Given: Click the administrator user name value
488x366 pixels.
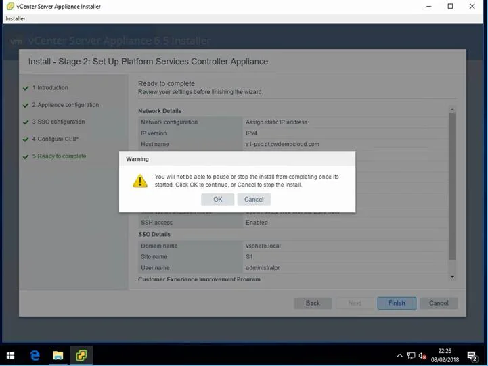Looking at the screenshot, I should (x=263, y=267).
